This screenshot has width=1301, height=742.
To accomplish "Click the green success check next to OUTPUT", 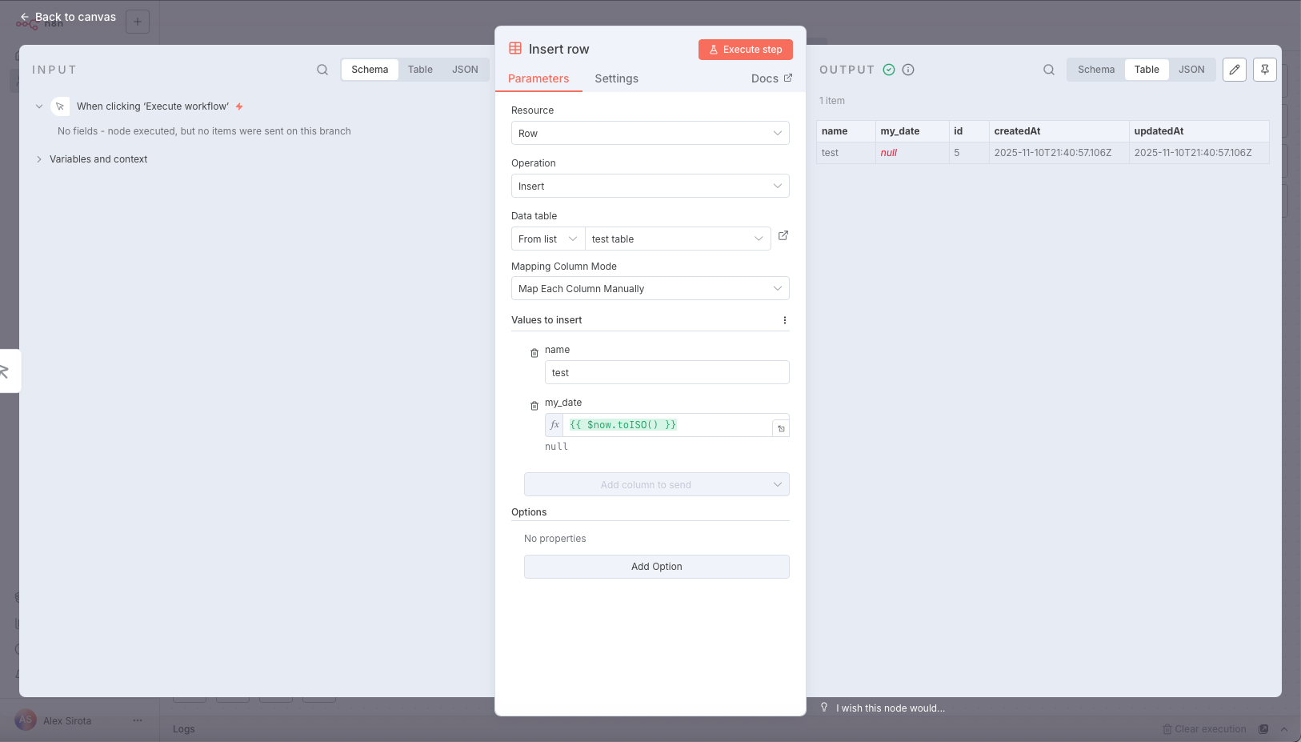I will coord(889,70).
